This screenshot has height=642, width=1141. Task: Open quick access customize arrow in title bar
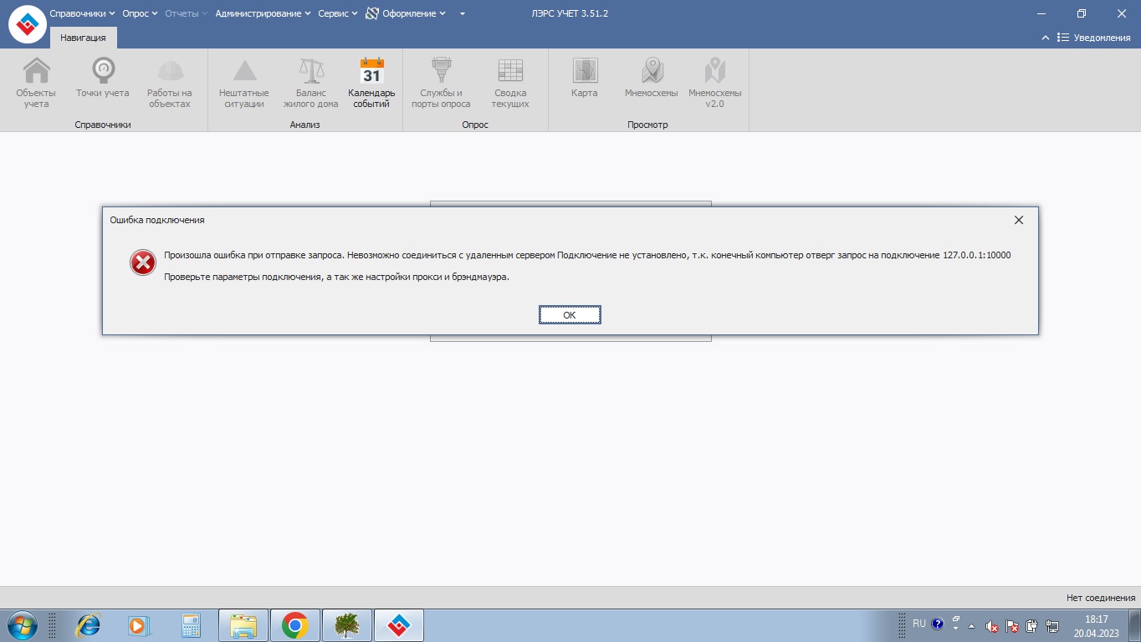point(463,13)
